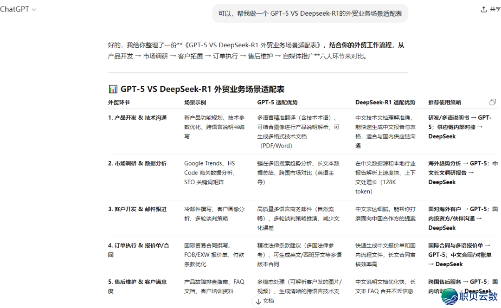This screenshot has height=308, width=501.
Task: Click cell '高质量多语言商务邮件'
Action: (298, 218)
